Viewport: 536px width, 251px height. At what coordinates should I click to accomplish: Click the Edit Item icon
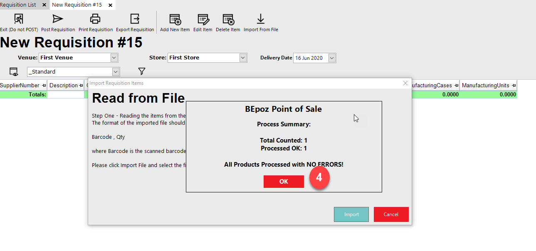pos(203,19)
